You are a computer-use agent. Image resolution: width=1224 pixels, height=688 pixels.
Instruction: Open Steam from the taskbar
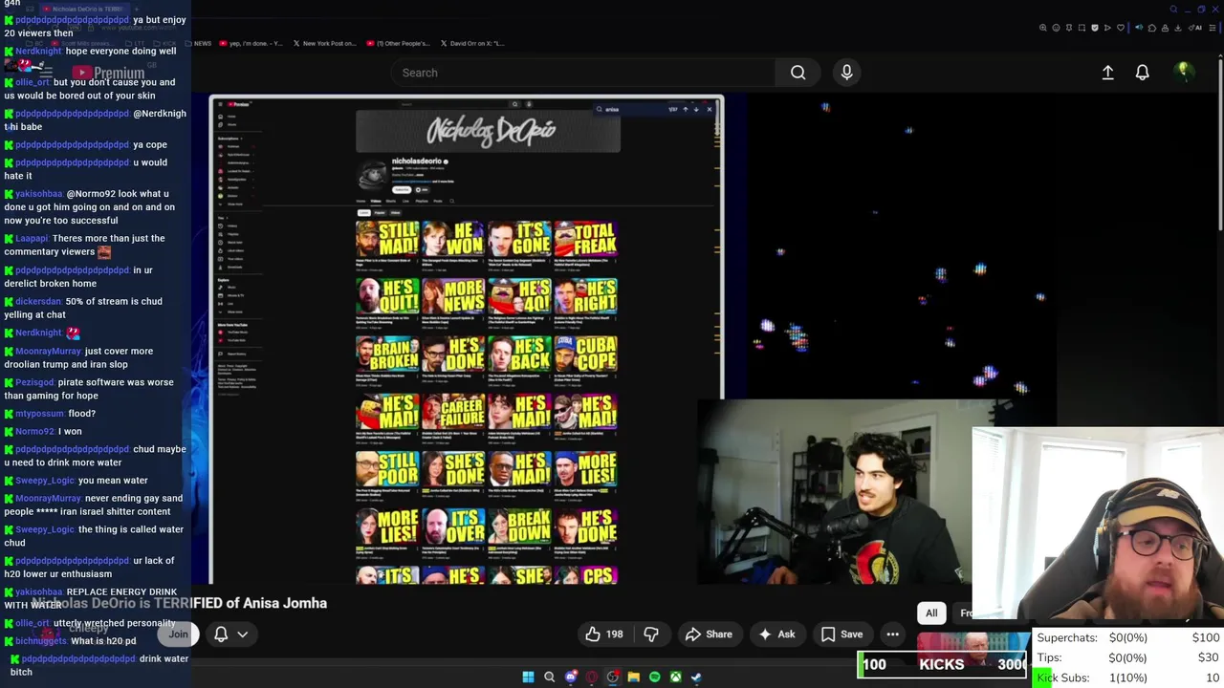[696, 677]
